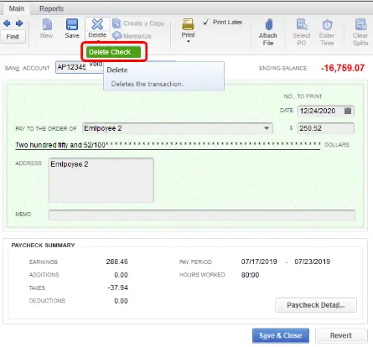Select pay period end 07/23/2019
Viewport: 373px width, 347px height.
pos(313,262)
